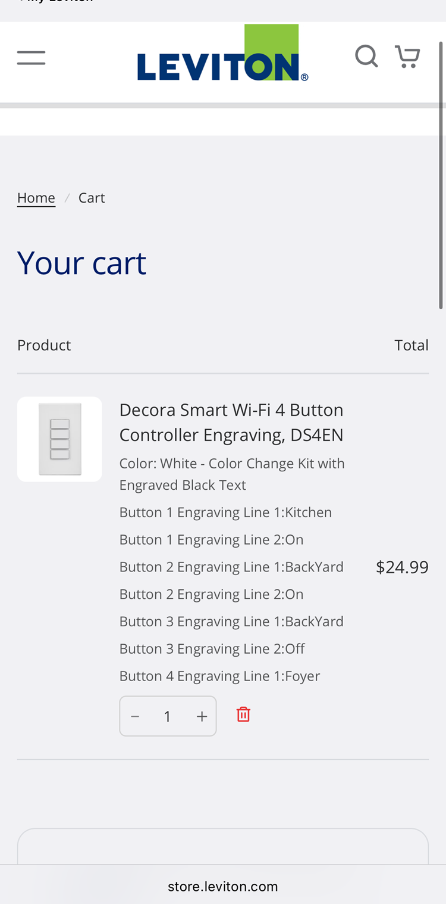Click the Home breadcrumb link
The width and height of the screenshot is (446, 904).
[36, 197]
